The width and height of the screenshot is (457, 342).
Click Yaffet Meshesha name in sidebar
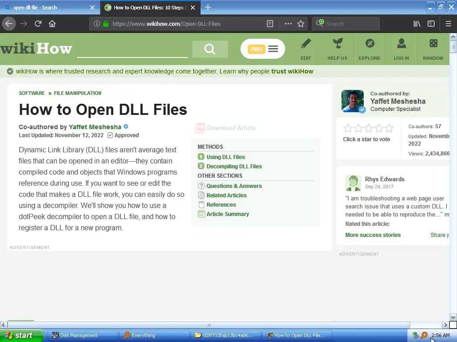coord(398,101)
